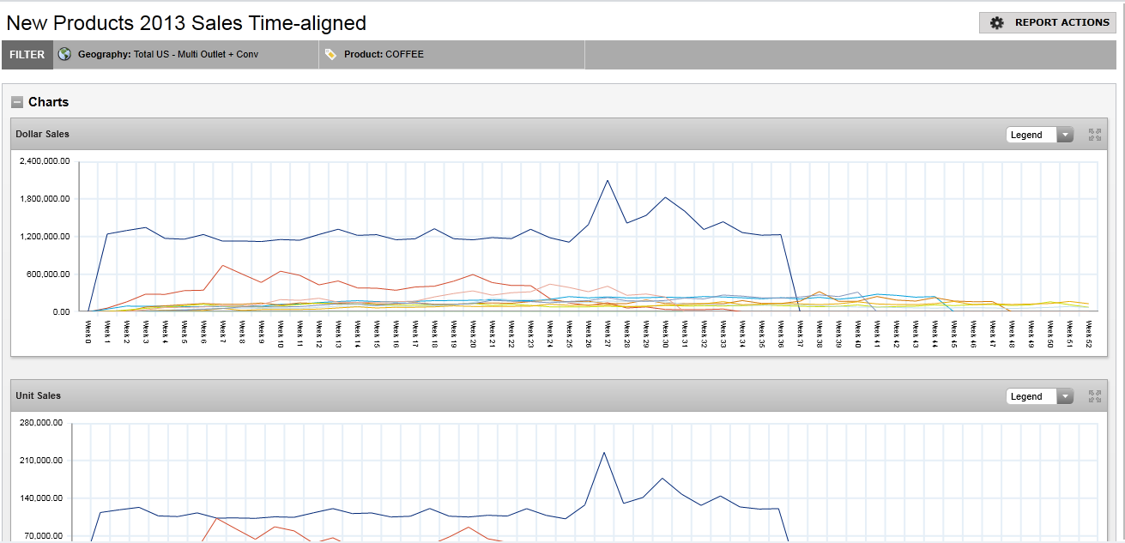The width and height of the screenshot is (1125, 543).
Task: Maximize the Dollar Sales chart with expand icon
Action: 1094,135
